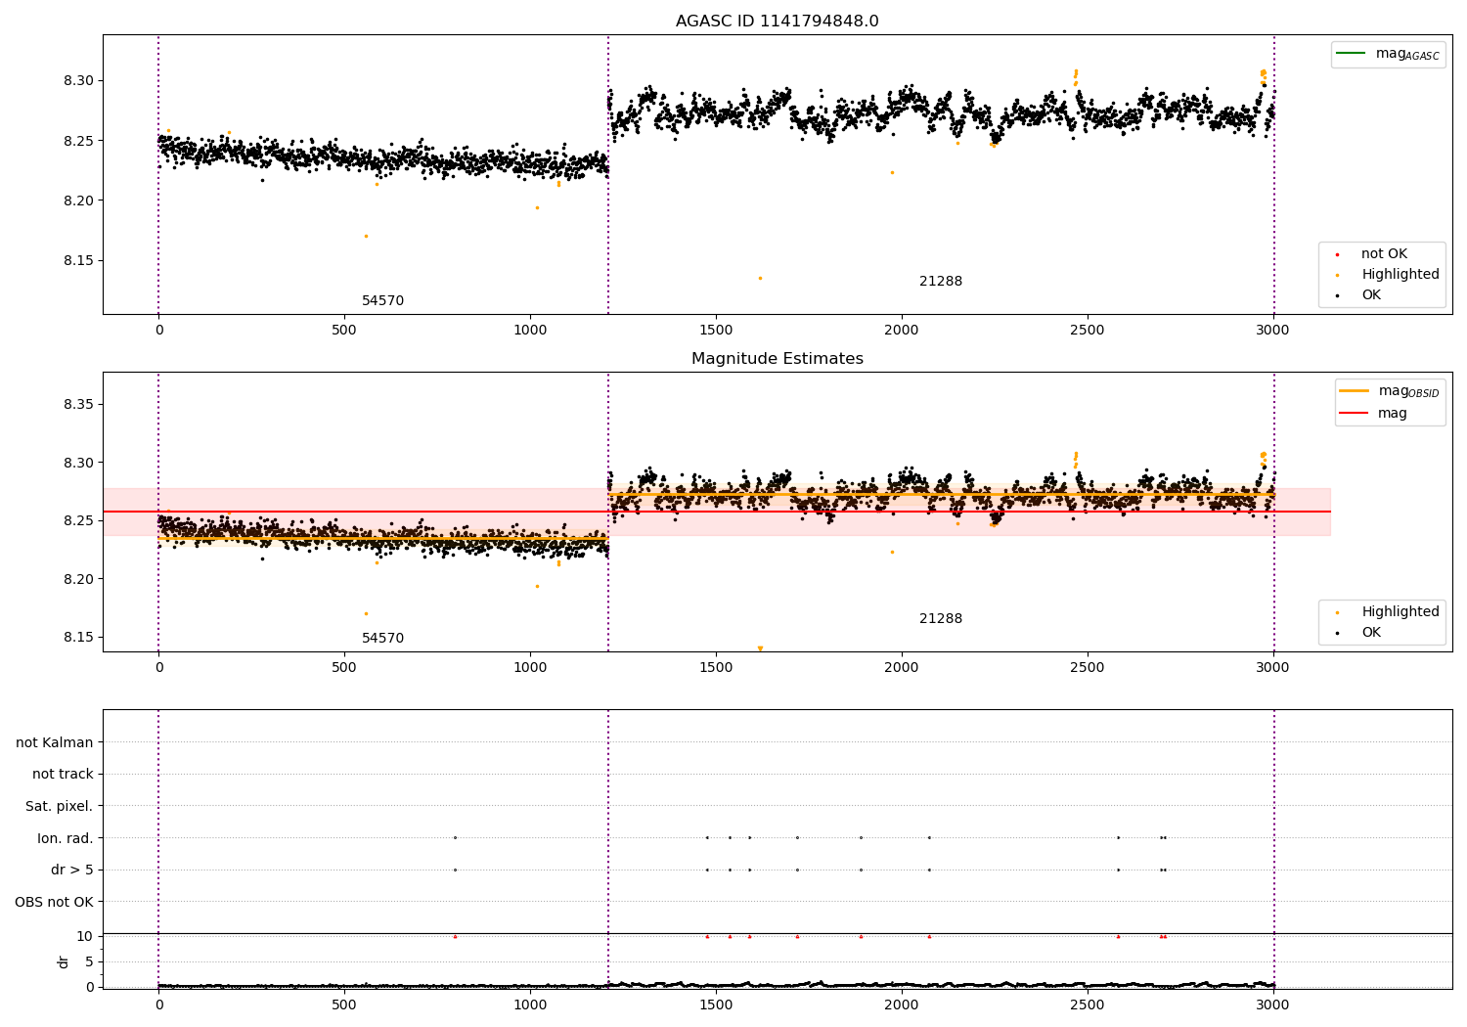Screen dimensions: 1467x1027
Task: Click x-axis tick 500 under Magnitude Estimates plot
Action: point(344,668)
